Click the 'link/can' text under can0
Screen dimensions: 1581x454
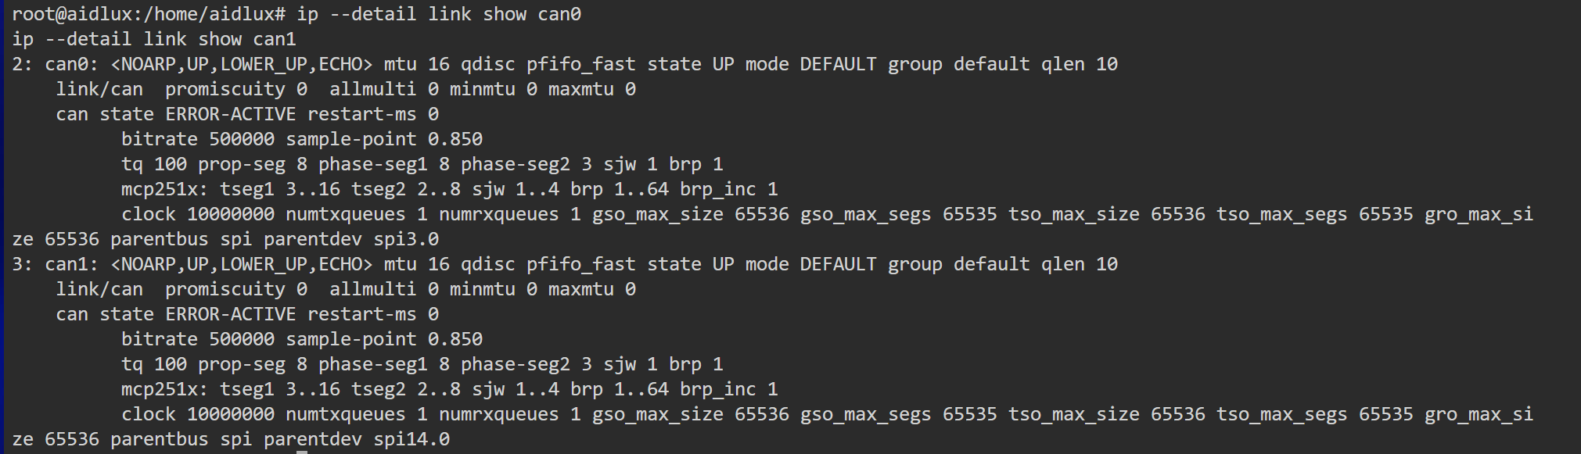click(x=99, y=89)
